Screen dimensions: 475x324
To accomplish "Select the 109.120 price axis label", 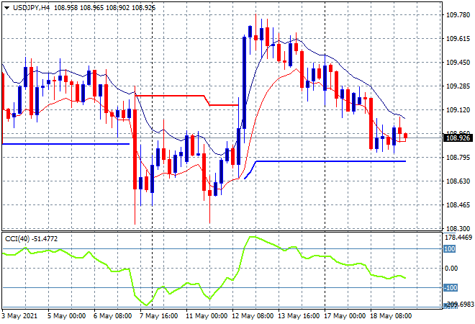I will point(458,109).
